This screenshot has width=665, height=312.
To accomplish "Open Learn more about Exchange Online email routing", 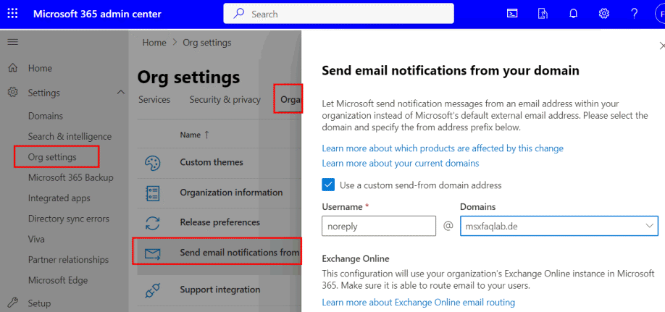I will 418,302.
